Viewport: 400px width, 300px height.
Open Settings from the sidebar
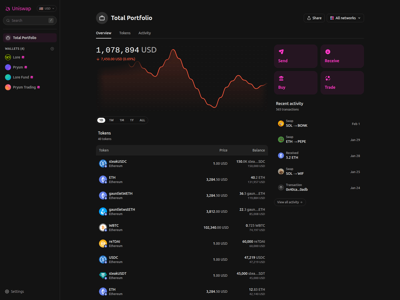(14, 291)
